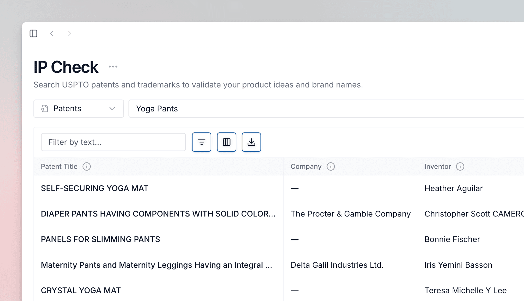524x301 pixels.
Task: Click inventor Bonnie Fischer
Action: (x=452, y=239)
